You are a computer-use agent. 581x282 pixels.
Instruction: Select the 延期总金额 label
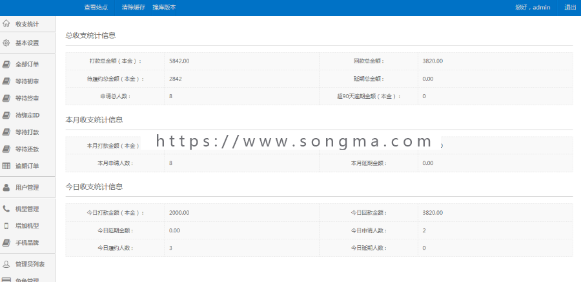point(369,79)
